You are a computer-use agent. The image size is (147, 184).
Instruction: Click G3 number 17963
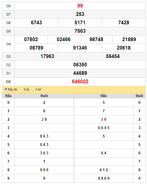[x=47, y=56]
